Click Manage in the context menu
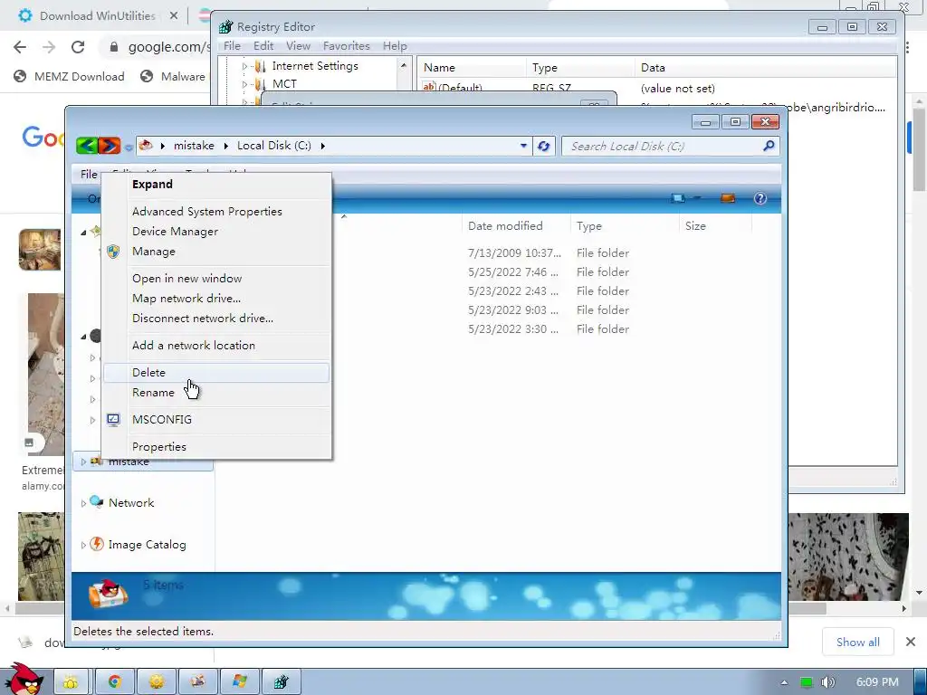This screenshot has height=695, width=927. pos(216,252)
